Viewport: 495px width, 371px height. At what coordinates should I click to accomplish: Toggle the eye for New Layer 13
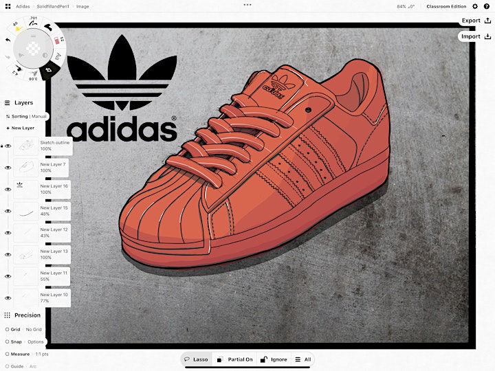8,255
